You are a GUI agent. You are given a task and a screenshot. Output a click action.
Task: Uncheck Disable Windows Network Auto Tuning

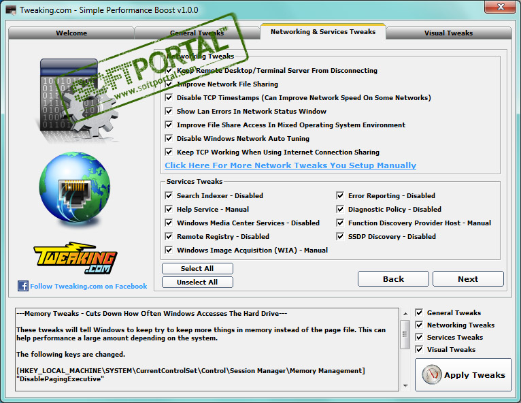(169, 138)
